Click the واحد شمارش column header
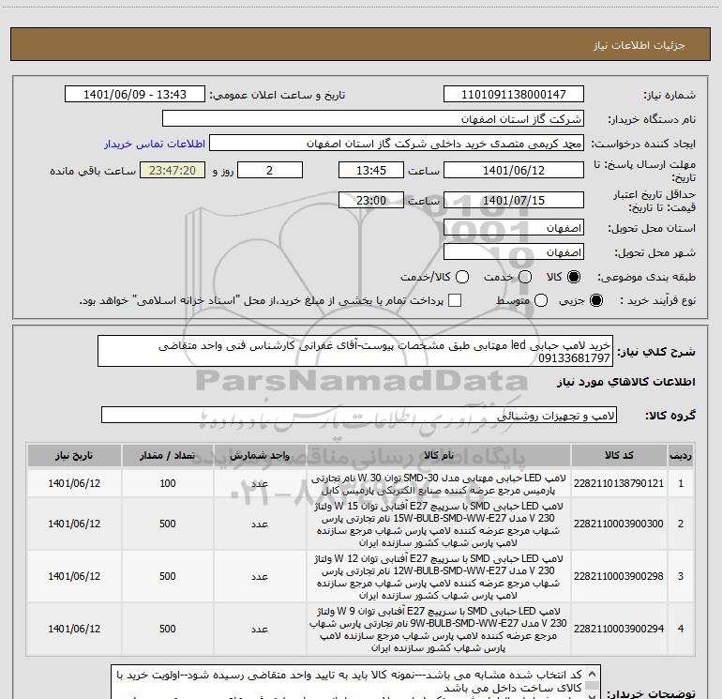Image resolution: width=722 pixels, height=699 pixels. point(260,456)
